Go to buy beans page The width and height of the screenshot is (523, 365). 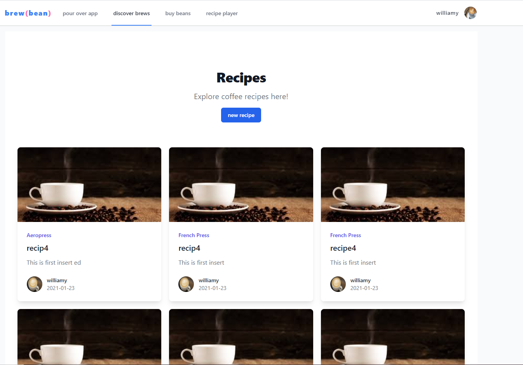click(x=178, y=13)
